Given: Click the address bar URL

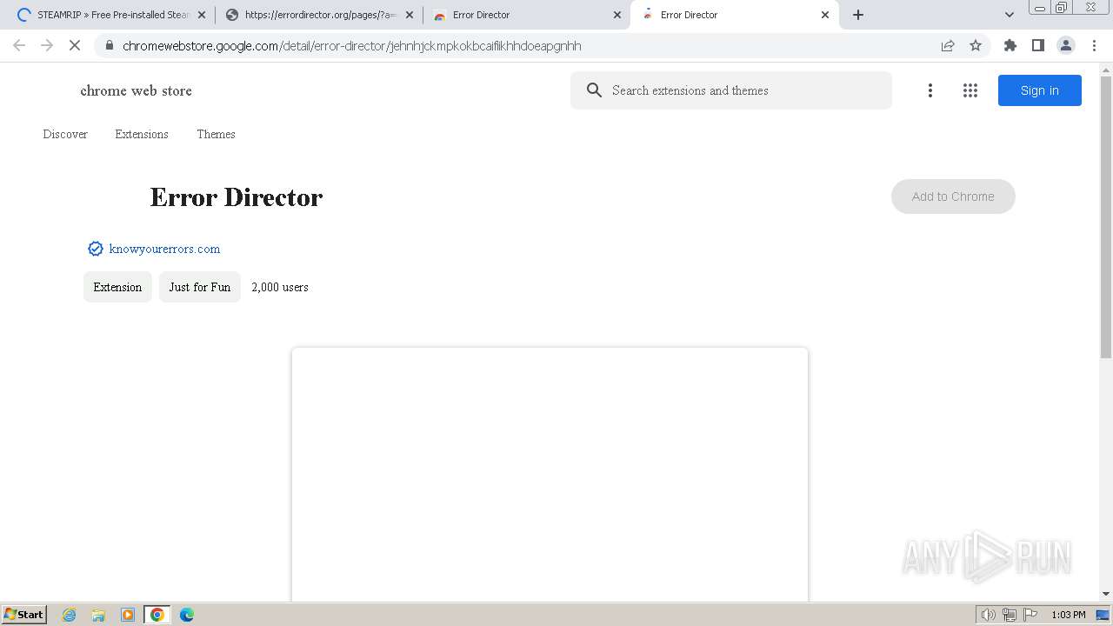Looking at the screenshot, I should point(352,46).
